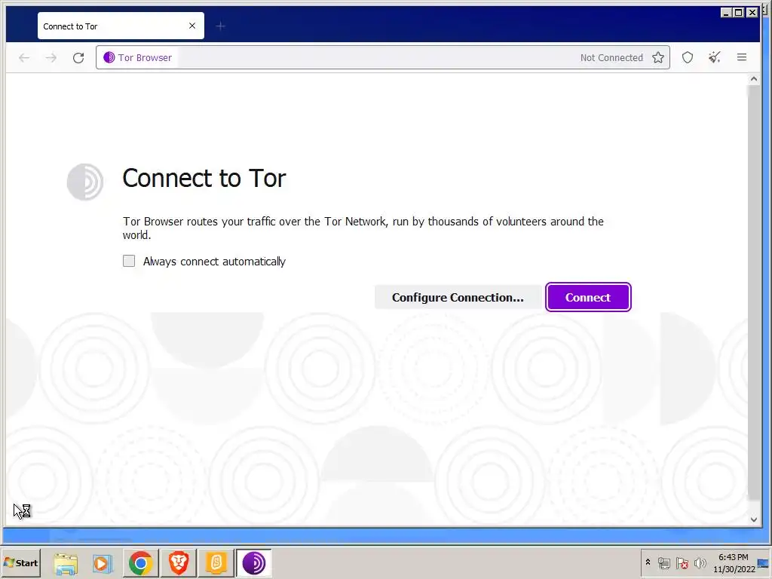
Task: Open the Action Center flag icon
Action: coord(682,563)
